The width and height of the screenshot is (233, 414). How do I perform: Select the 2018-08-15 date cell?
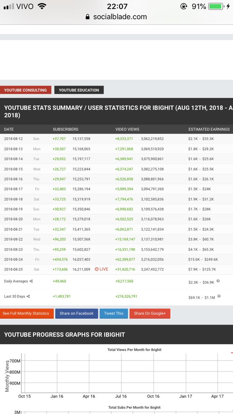[13, 169]
